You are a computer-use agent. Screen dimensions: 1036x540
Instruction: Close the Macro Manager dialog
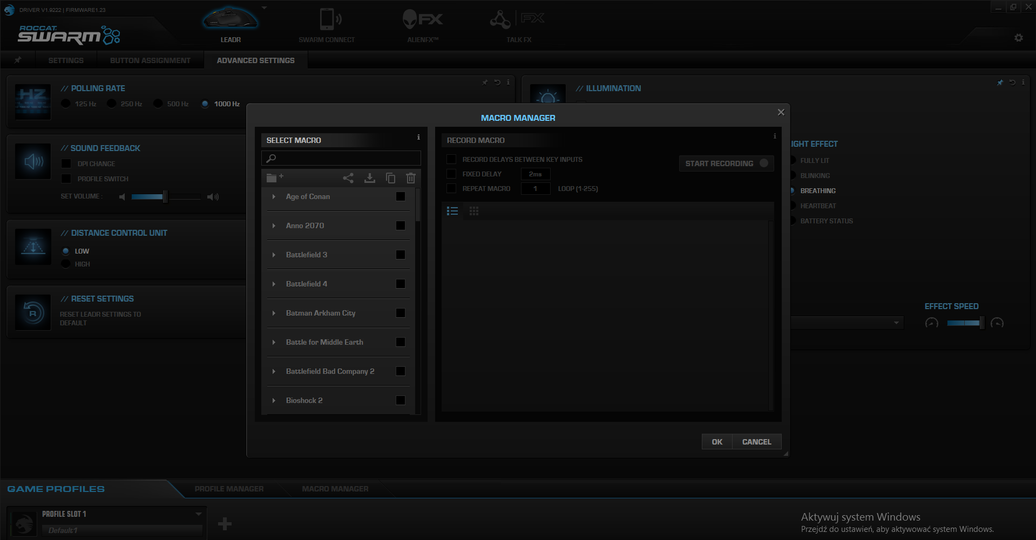click(x=781, y=112)
